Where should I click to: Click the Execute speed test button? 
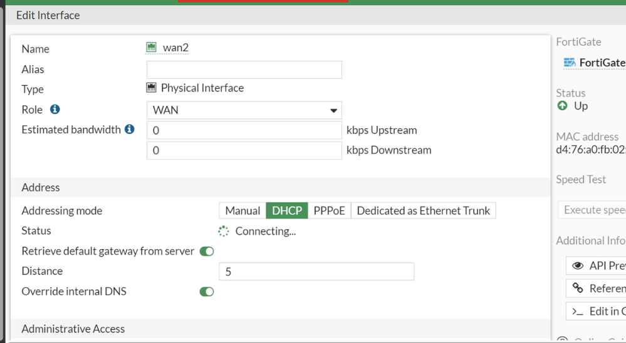(592, 210)
